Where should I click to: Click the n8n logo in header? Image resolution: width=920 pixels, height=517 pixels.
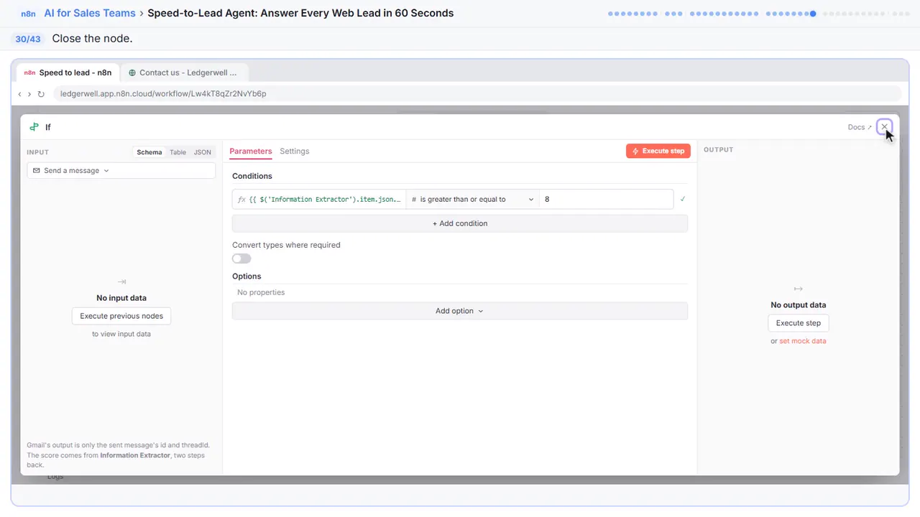click(x=28, y=13)
